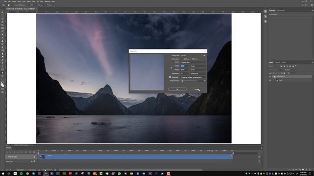The width and height of the screenshot is (314, 176).
Task: Click the Home icon in options bar
Action: point(3,5)
